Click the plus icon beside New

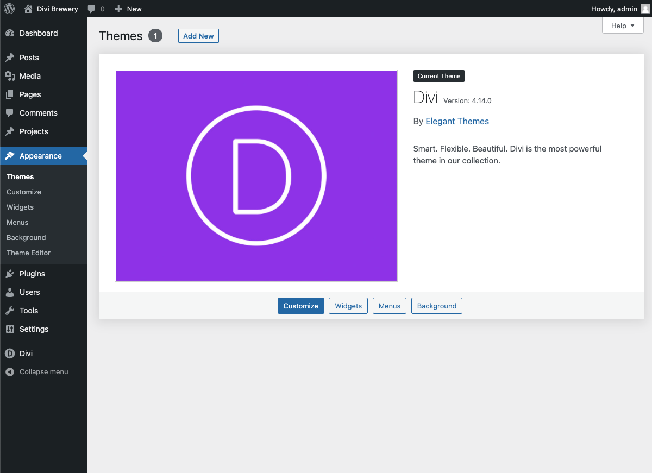(118, 9)
